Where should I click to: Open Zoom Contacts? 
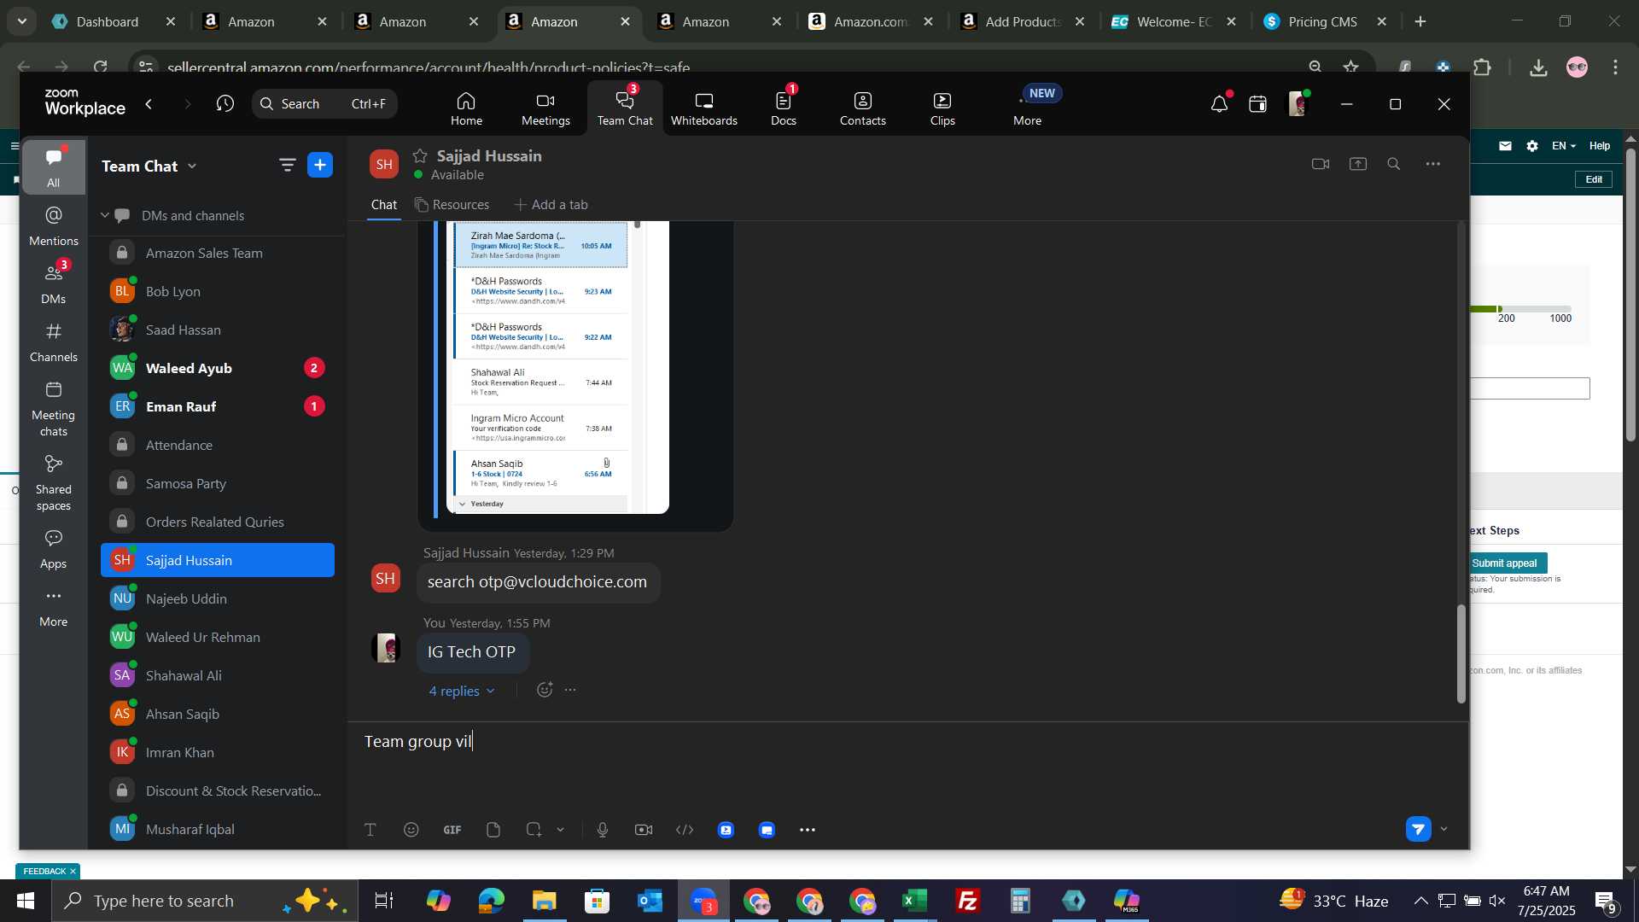[862, 109]
